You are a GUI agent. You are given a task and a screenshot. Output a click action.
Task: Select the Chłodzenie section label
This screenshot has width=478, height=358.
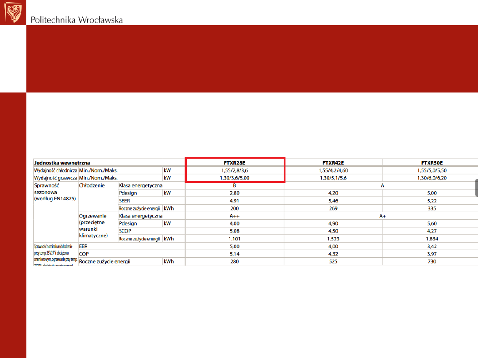click(x=92, y=186)
